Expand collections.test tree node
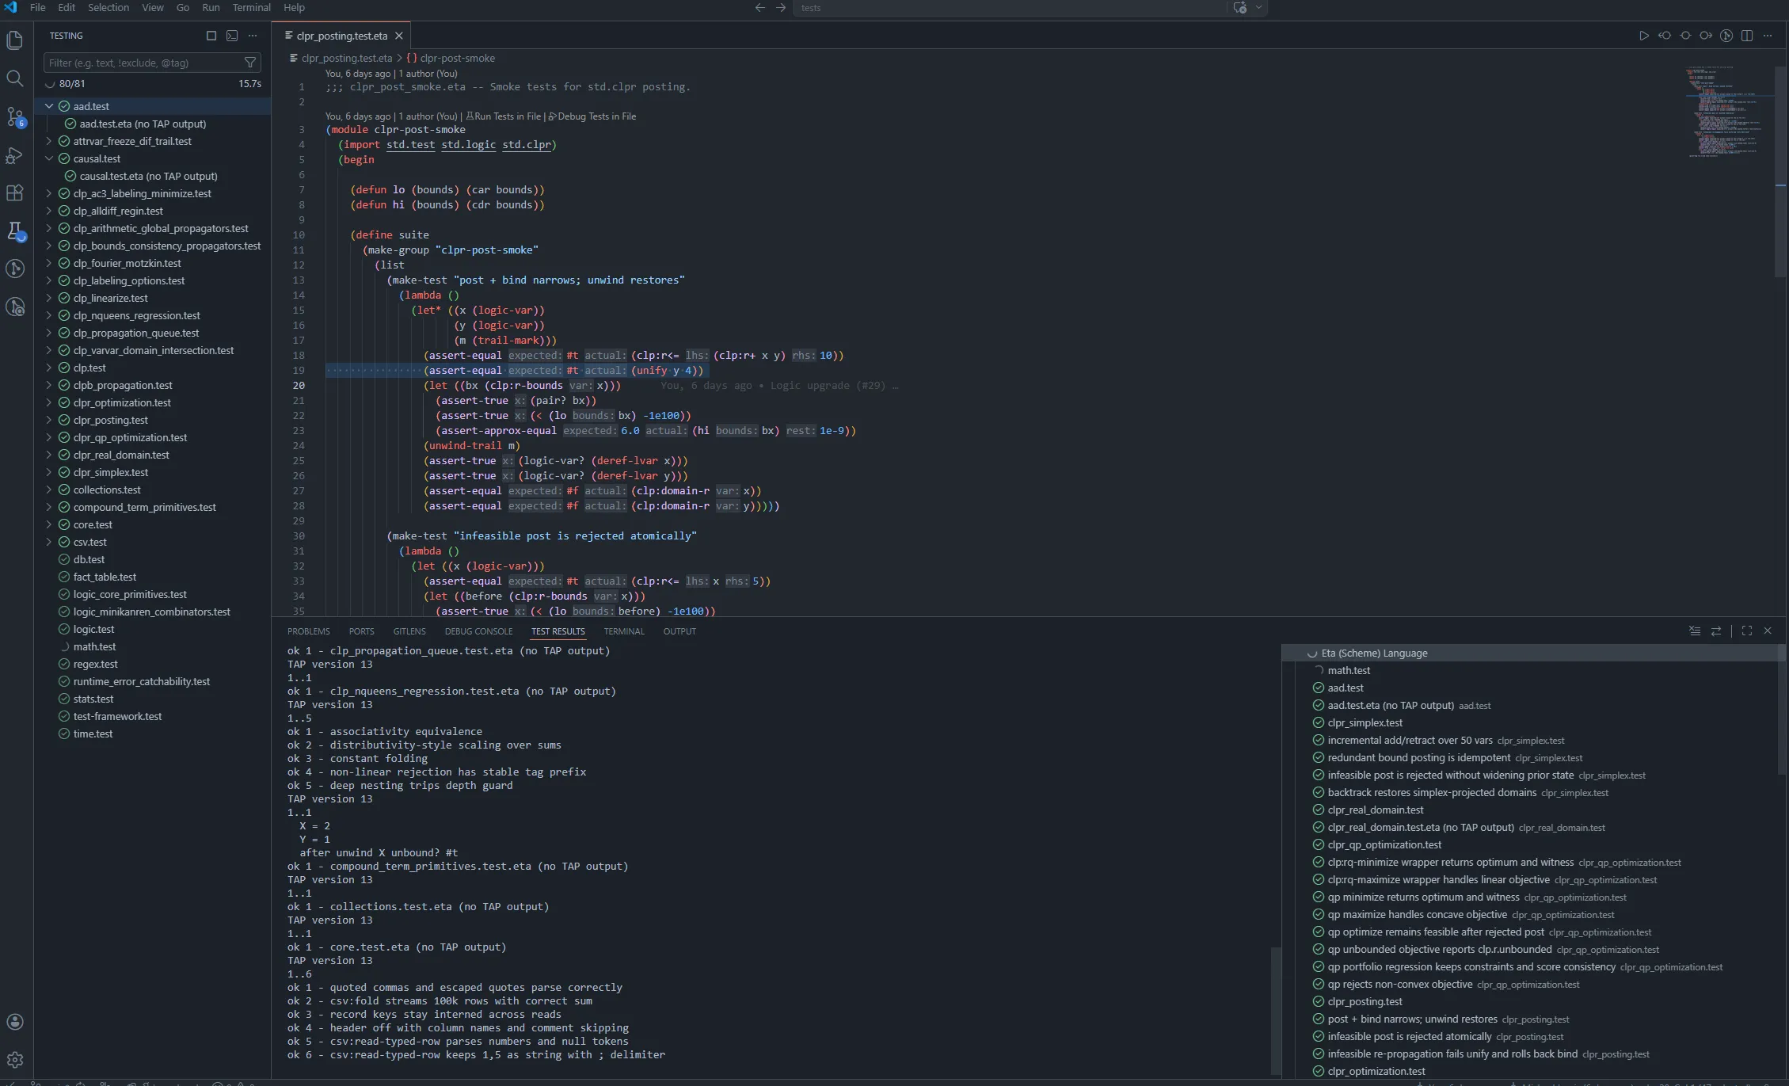 click(x=49, y=490)
